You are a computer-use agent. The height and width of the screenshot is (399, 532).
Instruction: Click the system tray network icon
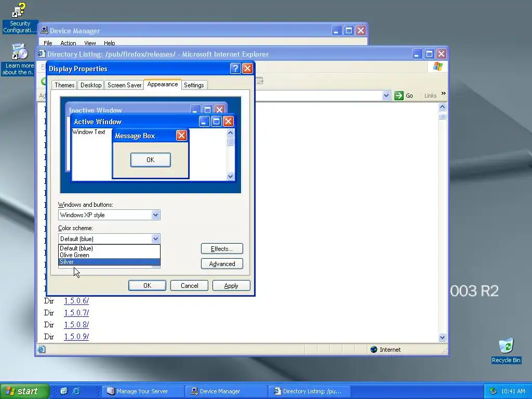493,391
